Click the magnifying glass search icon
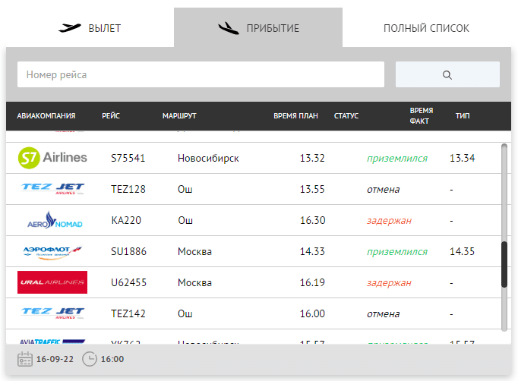The height and width of the screenshot is (381, 518). pos(447,75)
